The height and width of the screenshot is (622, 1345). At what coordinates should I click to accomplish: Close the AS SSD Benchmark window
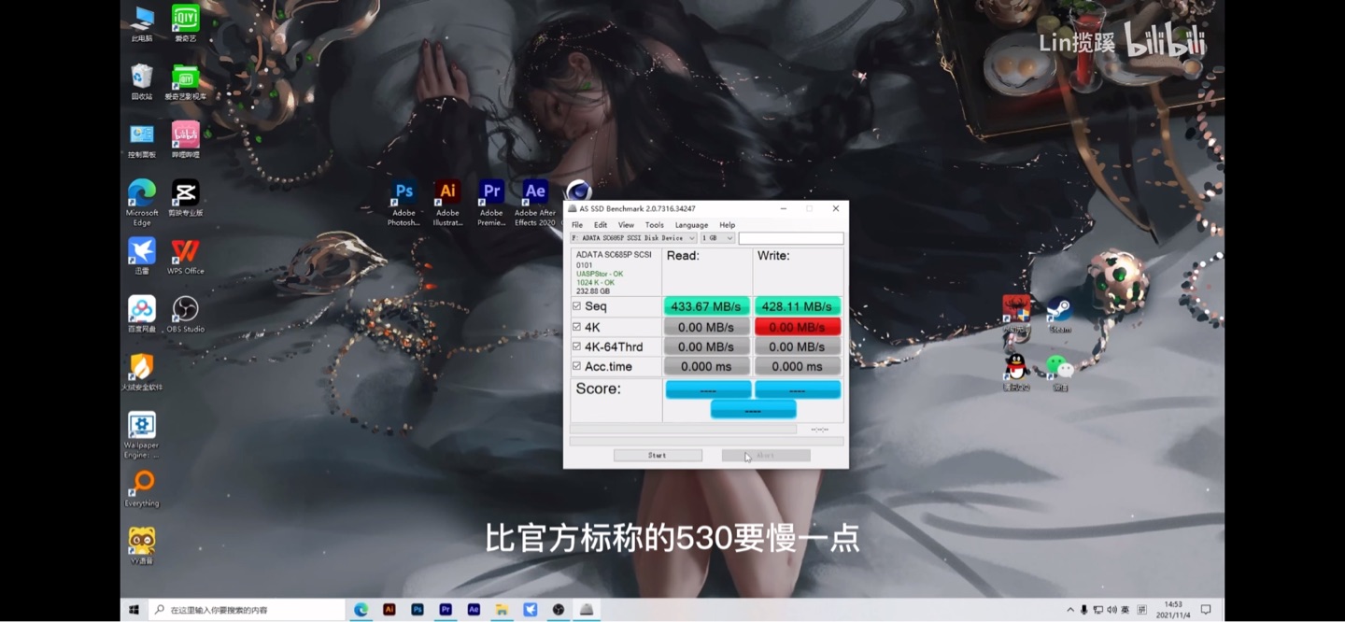pos(835,208)
